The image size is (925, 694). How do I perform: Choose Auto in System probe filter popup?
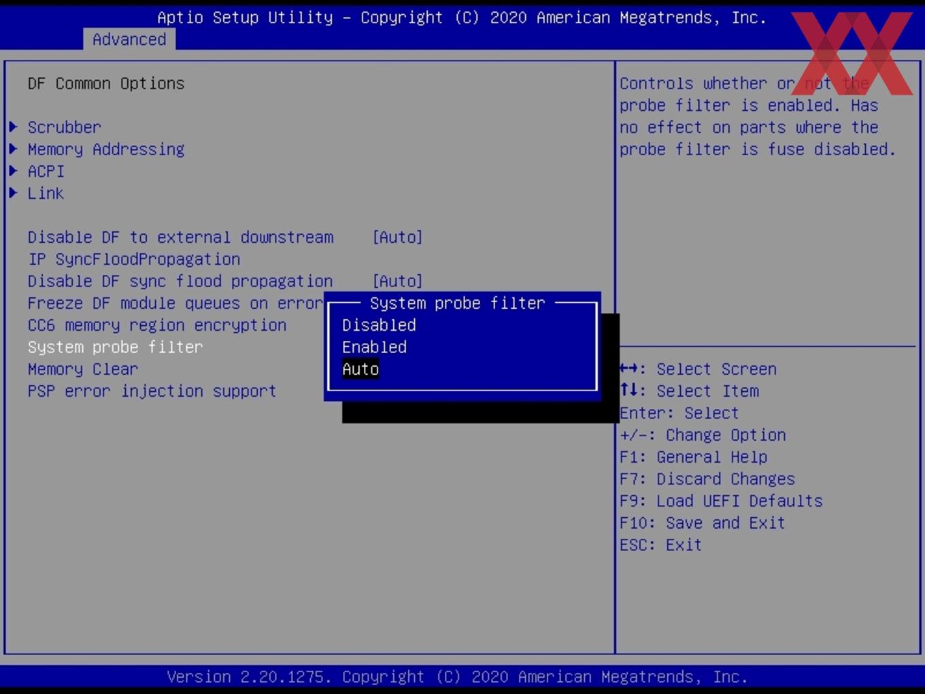360,369
